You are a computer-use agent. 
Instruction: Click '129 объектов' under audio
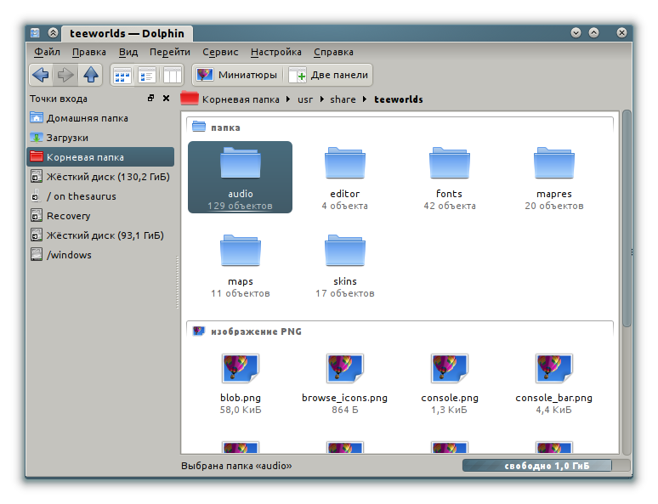240,206
